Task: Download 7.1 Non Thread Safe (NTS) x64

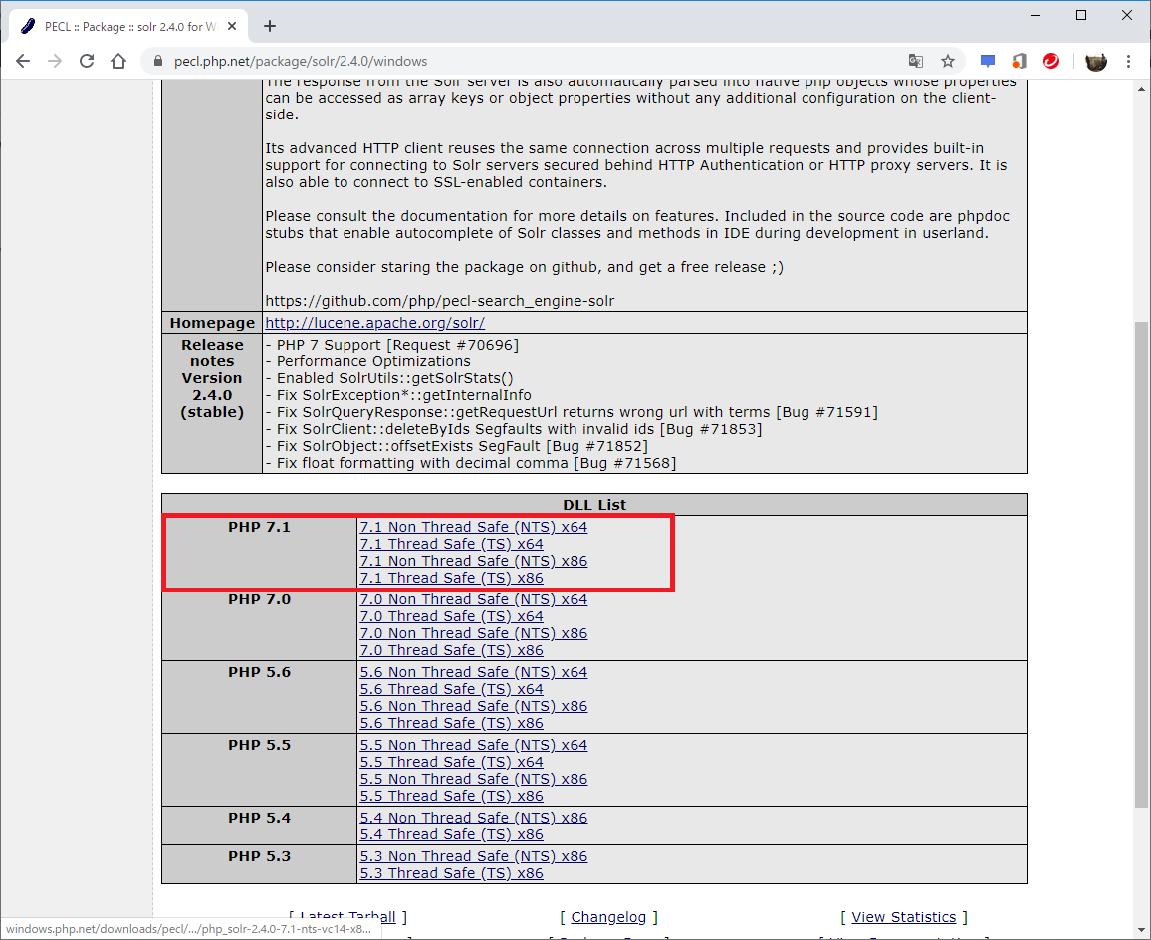Action: pos(474,527)
